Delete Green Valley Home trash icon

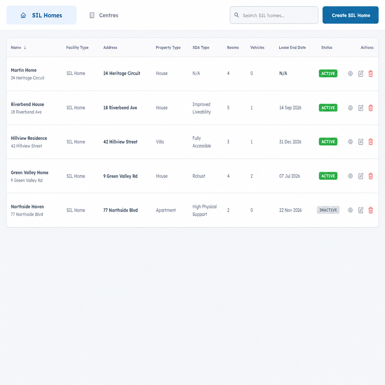click(x=371, y=176)
